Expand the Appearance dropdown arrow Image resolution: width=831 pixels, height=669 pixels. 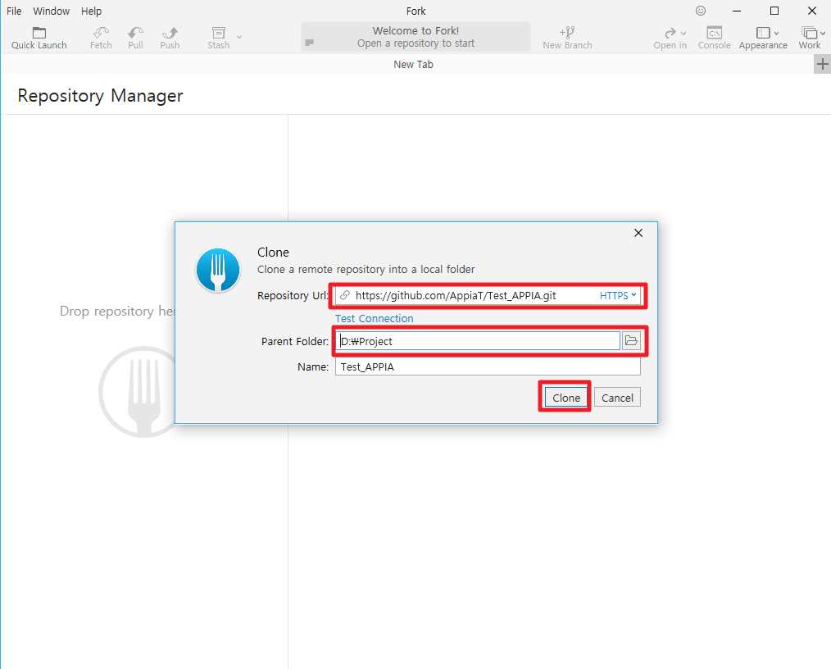click(776, 34)
